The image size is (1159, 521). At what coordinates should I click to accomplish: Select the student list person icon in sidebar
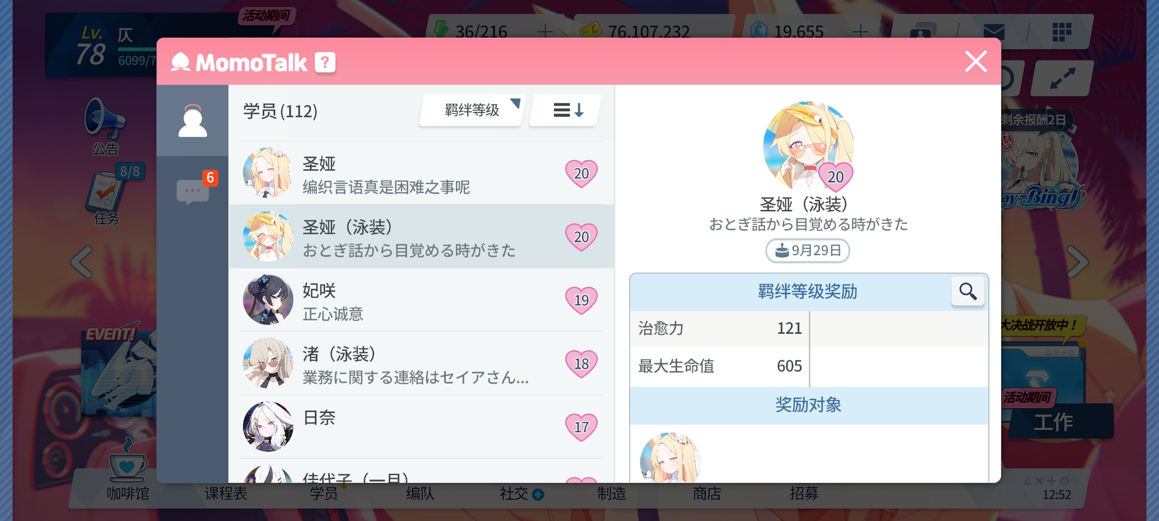193,121
